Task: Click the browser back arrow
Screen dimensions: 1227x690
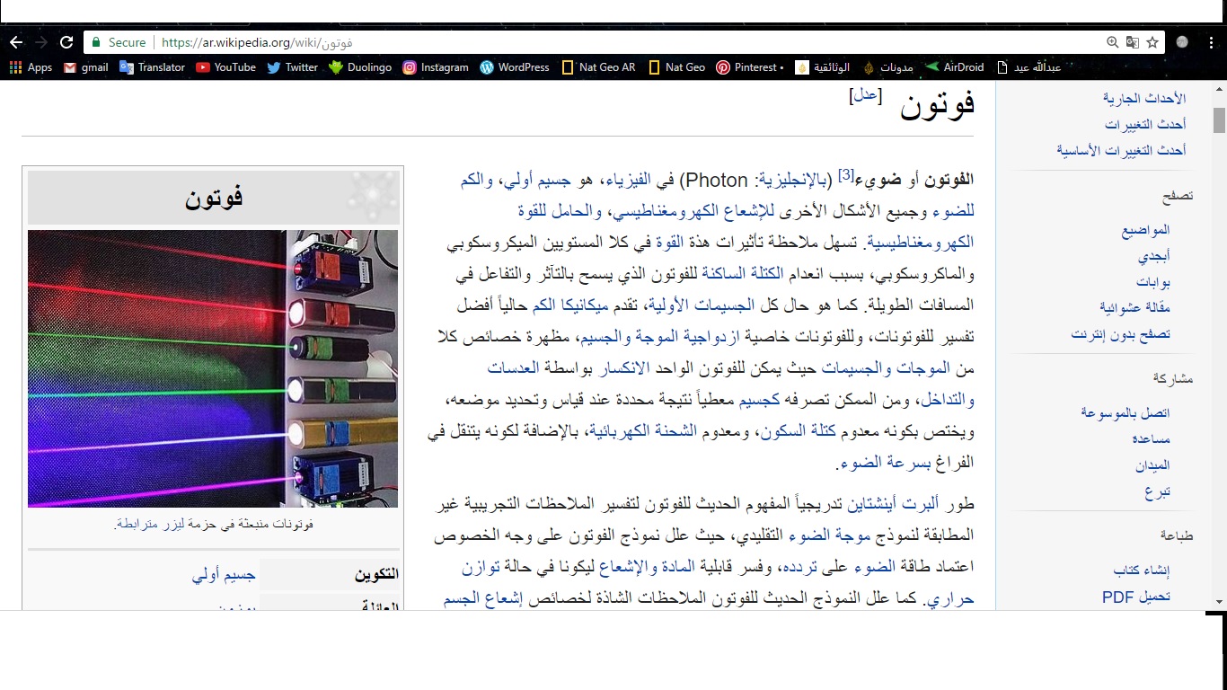Action: [x=16, y=42]
